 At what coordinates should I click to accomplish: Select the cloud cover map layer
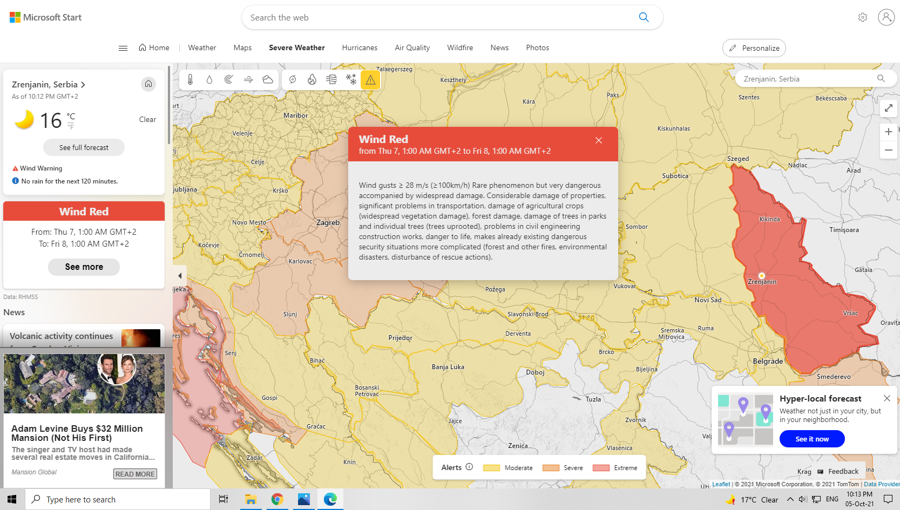pyautogui.click(x=268, y=80)
